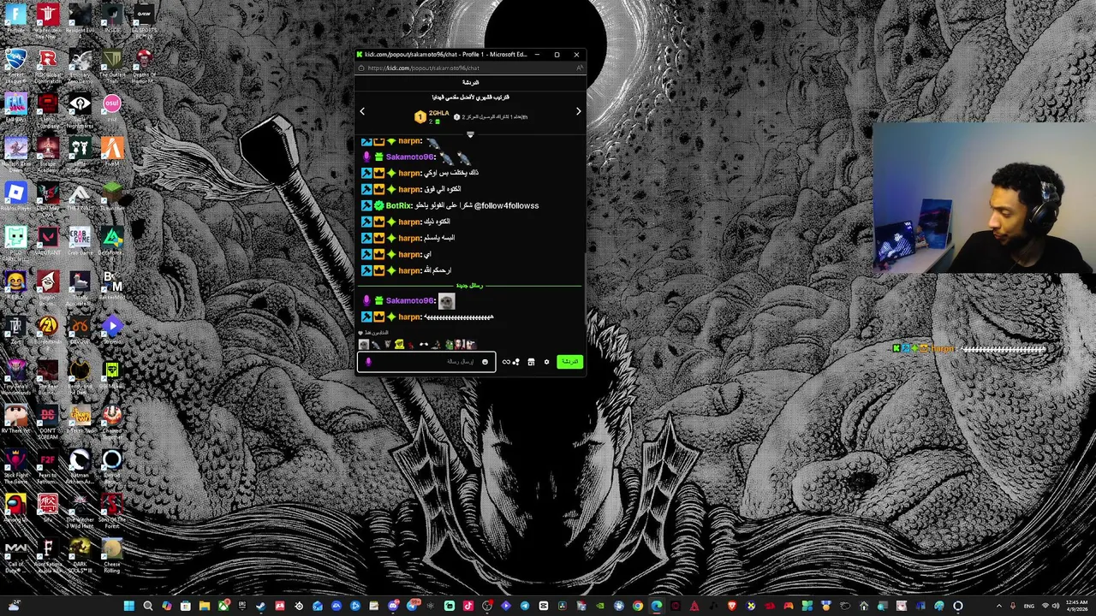Open the EA SPORTS FC desktop shortcut
1096x616 pixels.
[x=144, y=21]
